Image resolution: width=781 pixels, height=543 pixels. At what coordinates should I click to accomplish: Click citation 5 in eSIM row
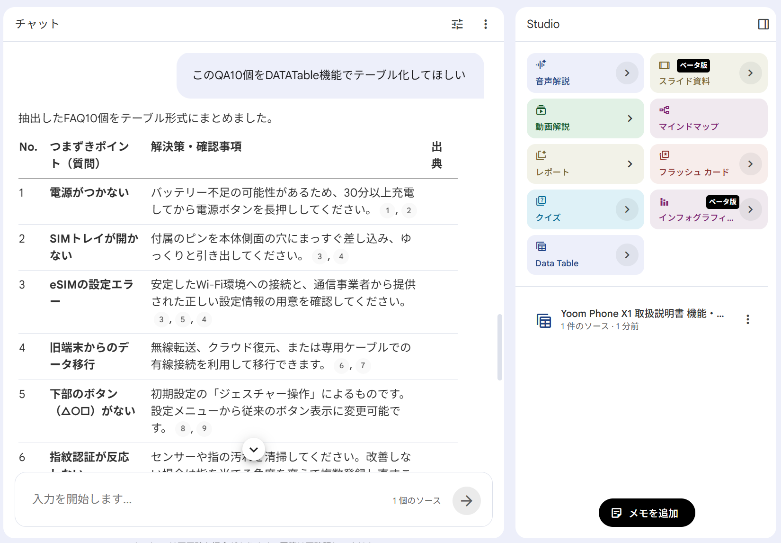point(183,319)
